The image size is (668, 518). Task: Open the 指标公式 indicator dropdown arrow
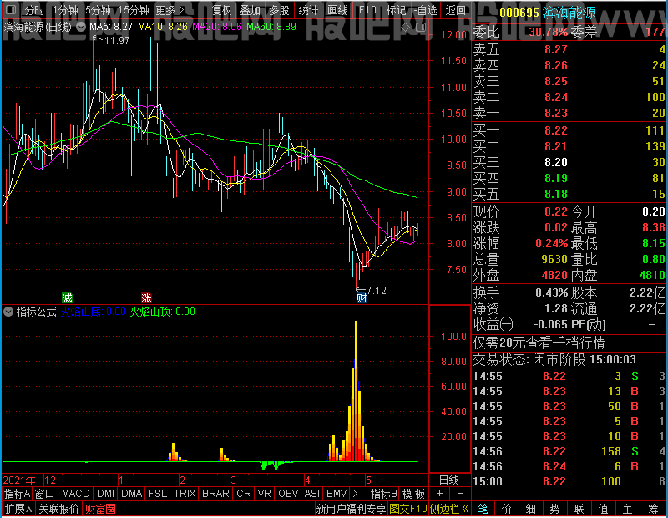pos(8,312)
